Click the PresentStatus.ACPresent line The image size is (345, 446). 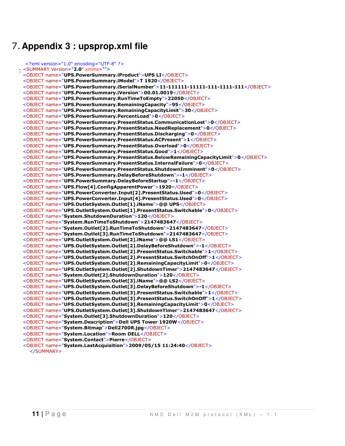tap(120, 140)
